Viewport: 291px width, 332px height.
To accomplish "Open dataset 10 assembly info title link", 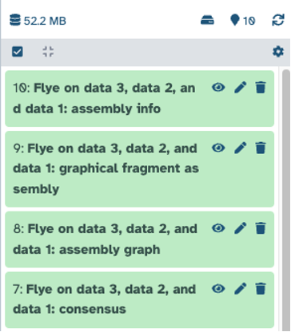I will point(104,98).
